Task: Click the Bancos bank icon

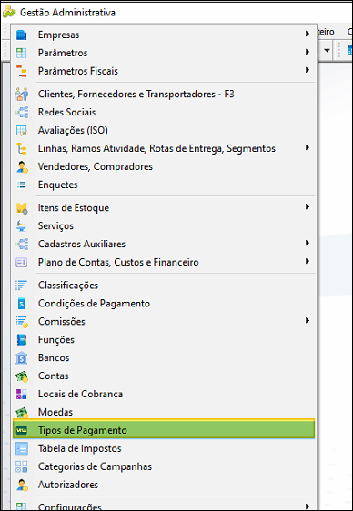Action: (22, 358)
